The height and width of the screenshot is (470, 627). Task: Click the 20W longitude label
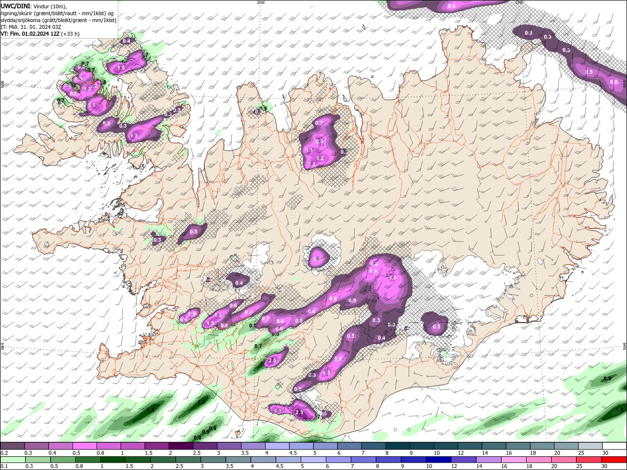[x=261, y=2]
